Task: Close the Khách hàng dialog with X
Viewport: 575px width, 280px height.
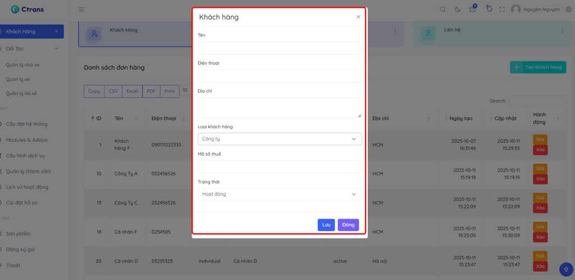Action: coord(358,17)
